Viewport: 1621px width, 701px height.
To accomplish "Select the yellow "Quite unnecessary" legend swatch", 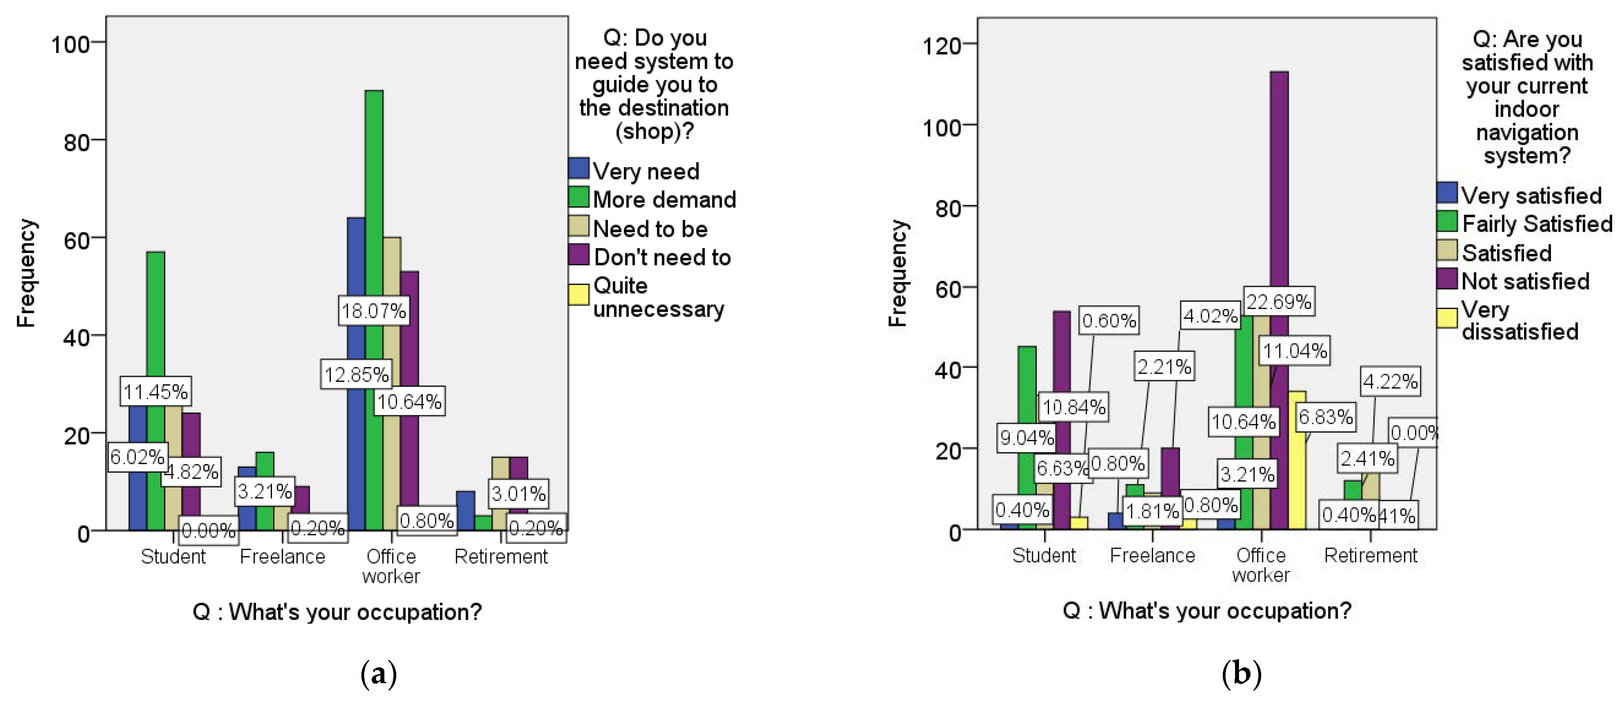I will (578, 295).
